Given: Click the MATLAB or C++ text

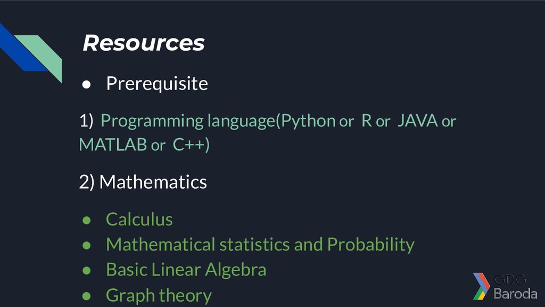Looking at the screenshot, I should point(144,144).
